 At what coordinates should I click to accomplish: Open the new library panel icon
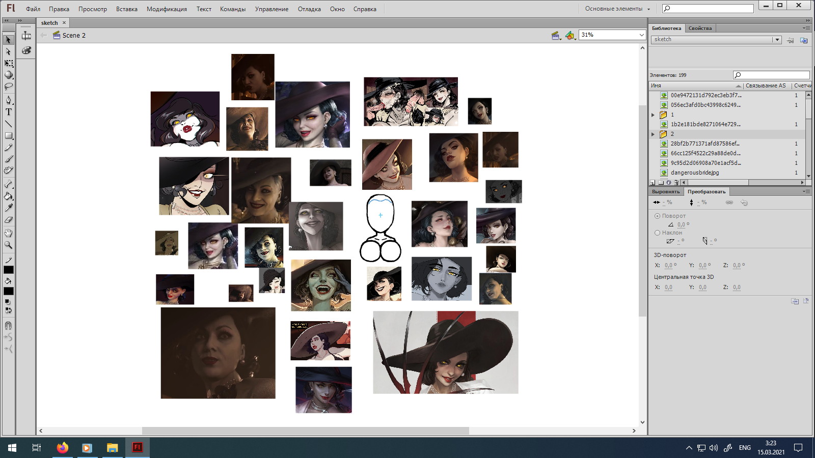[804, 40]
